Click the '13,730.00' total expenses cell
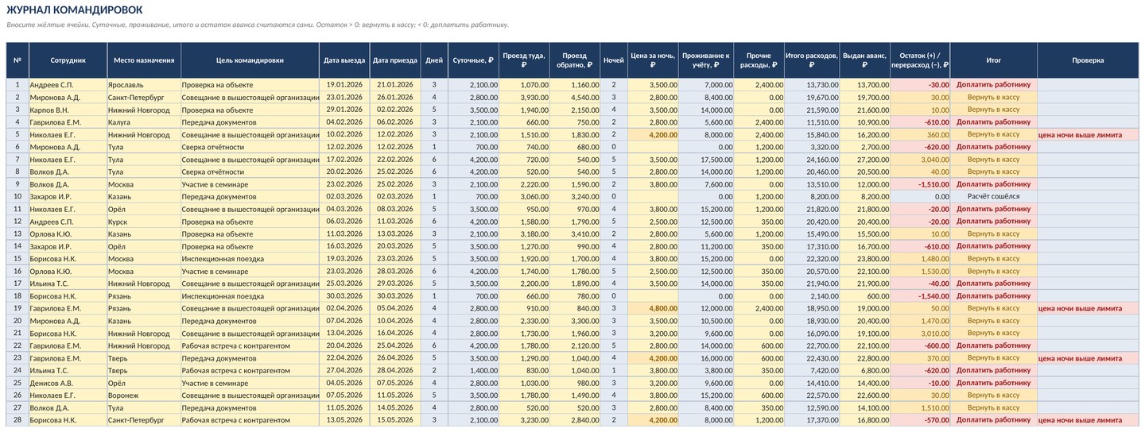The height and width of the screenshot is (432, 1145). click(812, 84)
